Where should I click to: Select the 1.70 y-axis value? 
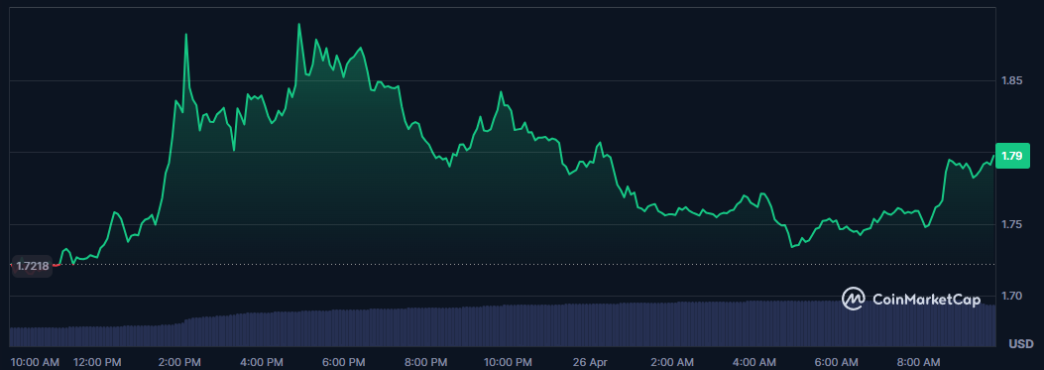pyautogui.click(x=1012, y=296)
